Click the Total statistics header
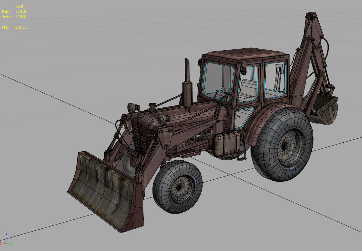The width and height of the screenshot is (362, 251). 19,6
